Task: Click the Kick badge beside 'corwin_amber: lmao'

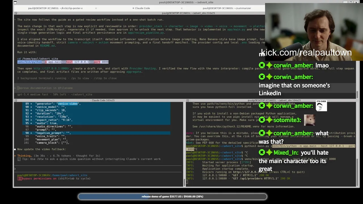Action: (262, 65)
